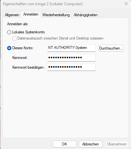Go to the Abhängigkeiten tab
131x149 pixels.
85,15
